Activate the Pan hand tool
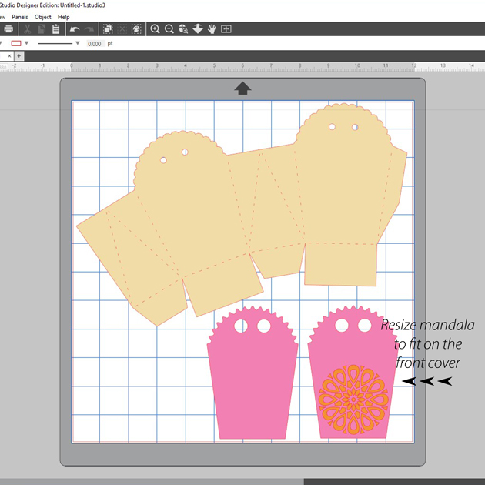This screenshot has height=485, width=485. (212, 29)
